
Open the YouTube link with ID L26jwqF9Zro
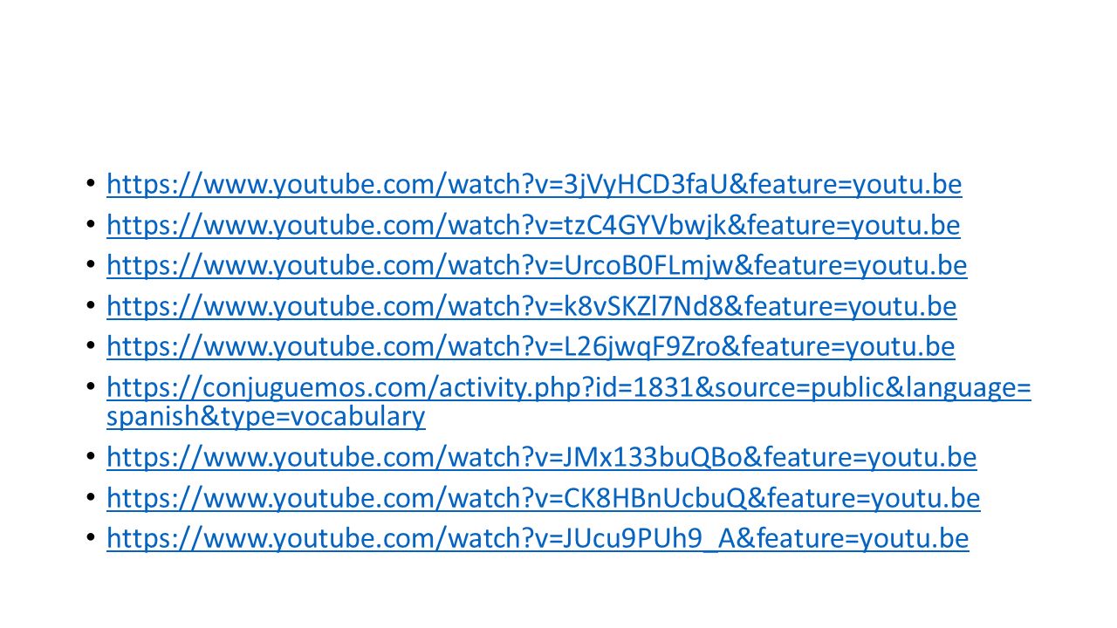coord(531,347)
